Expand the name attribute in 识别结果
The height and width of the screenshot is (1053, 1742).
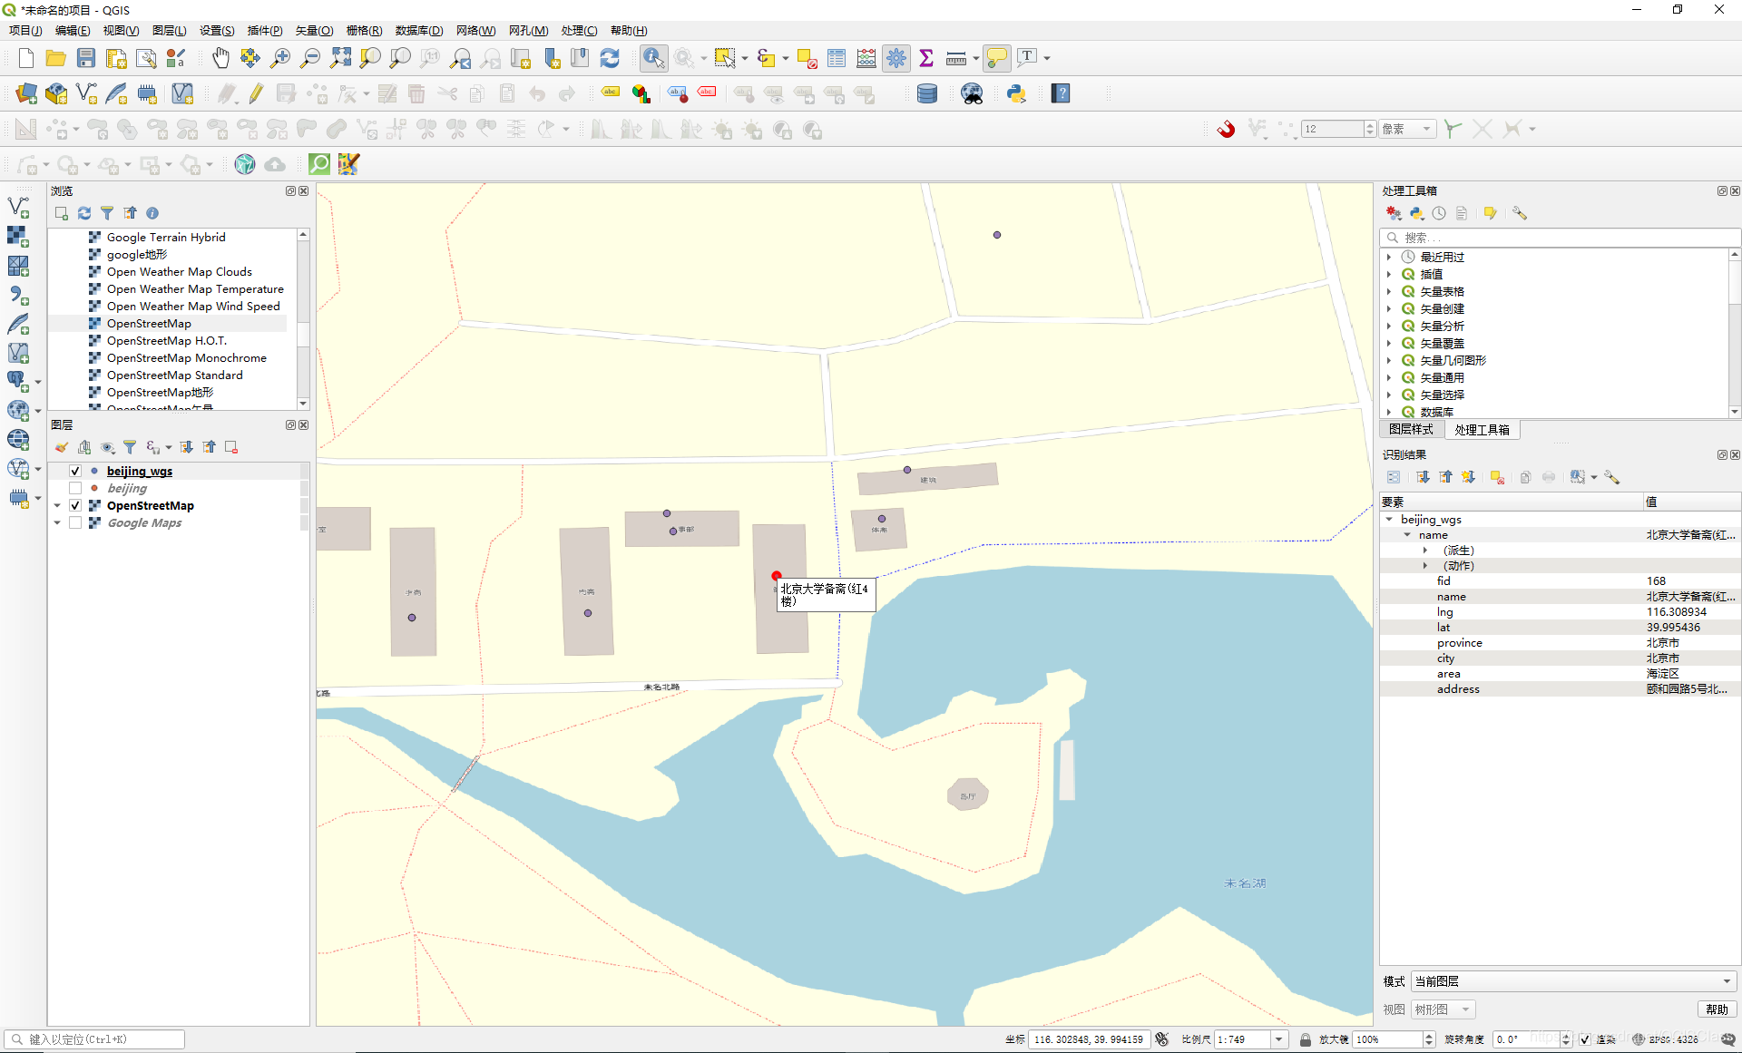click(x=1407, y=534)
